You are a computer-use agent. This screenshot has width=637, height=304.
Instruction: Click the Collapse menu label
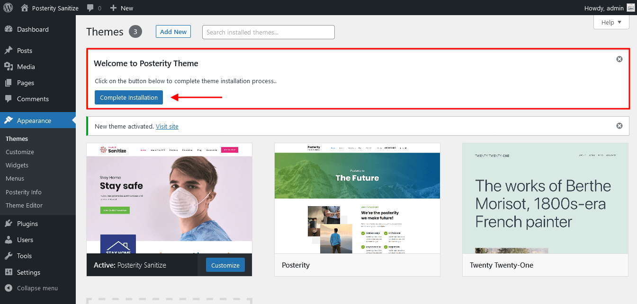(x=37, y=288)
